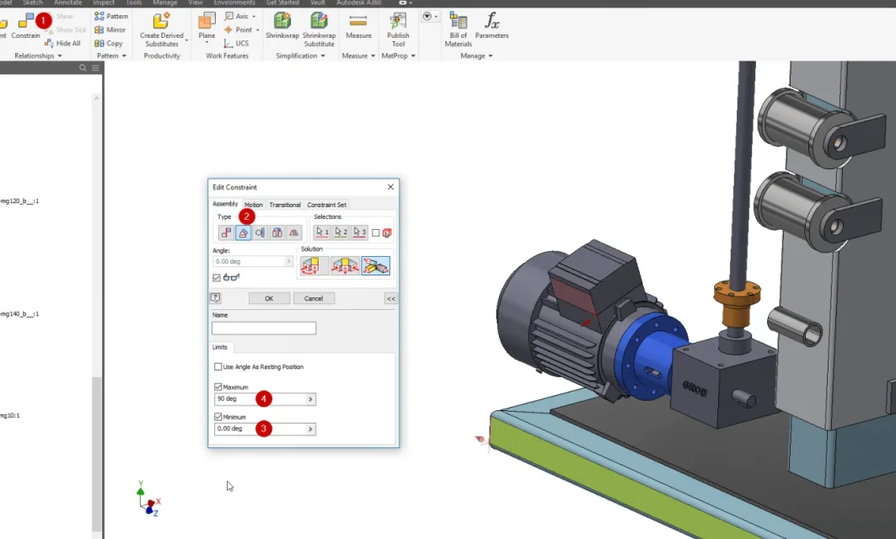Expand the Pattern panel dropdown

[124, 56]
